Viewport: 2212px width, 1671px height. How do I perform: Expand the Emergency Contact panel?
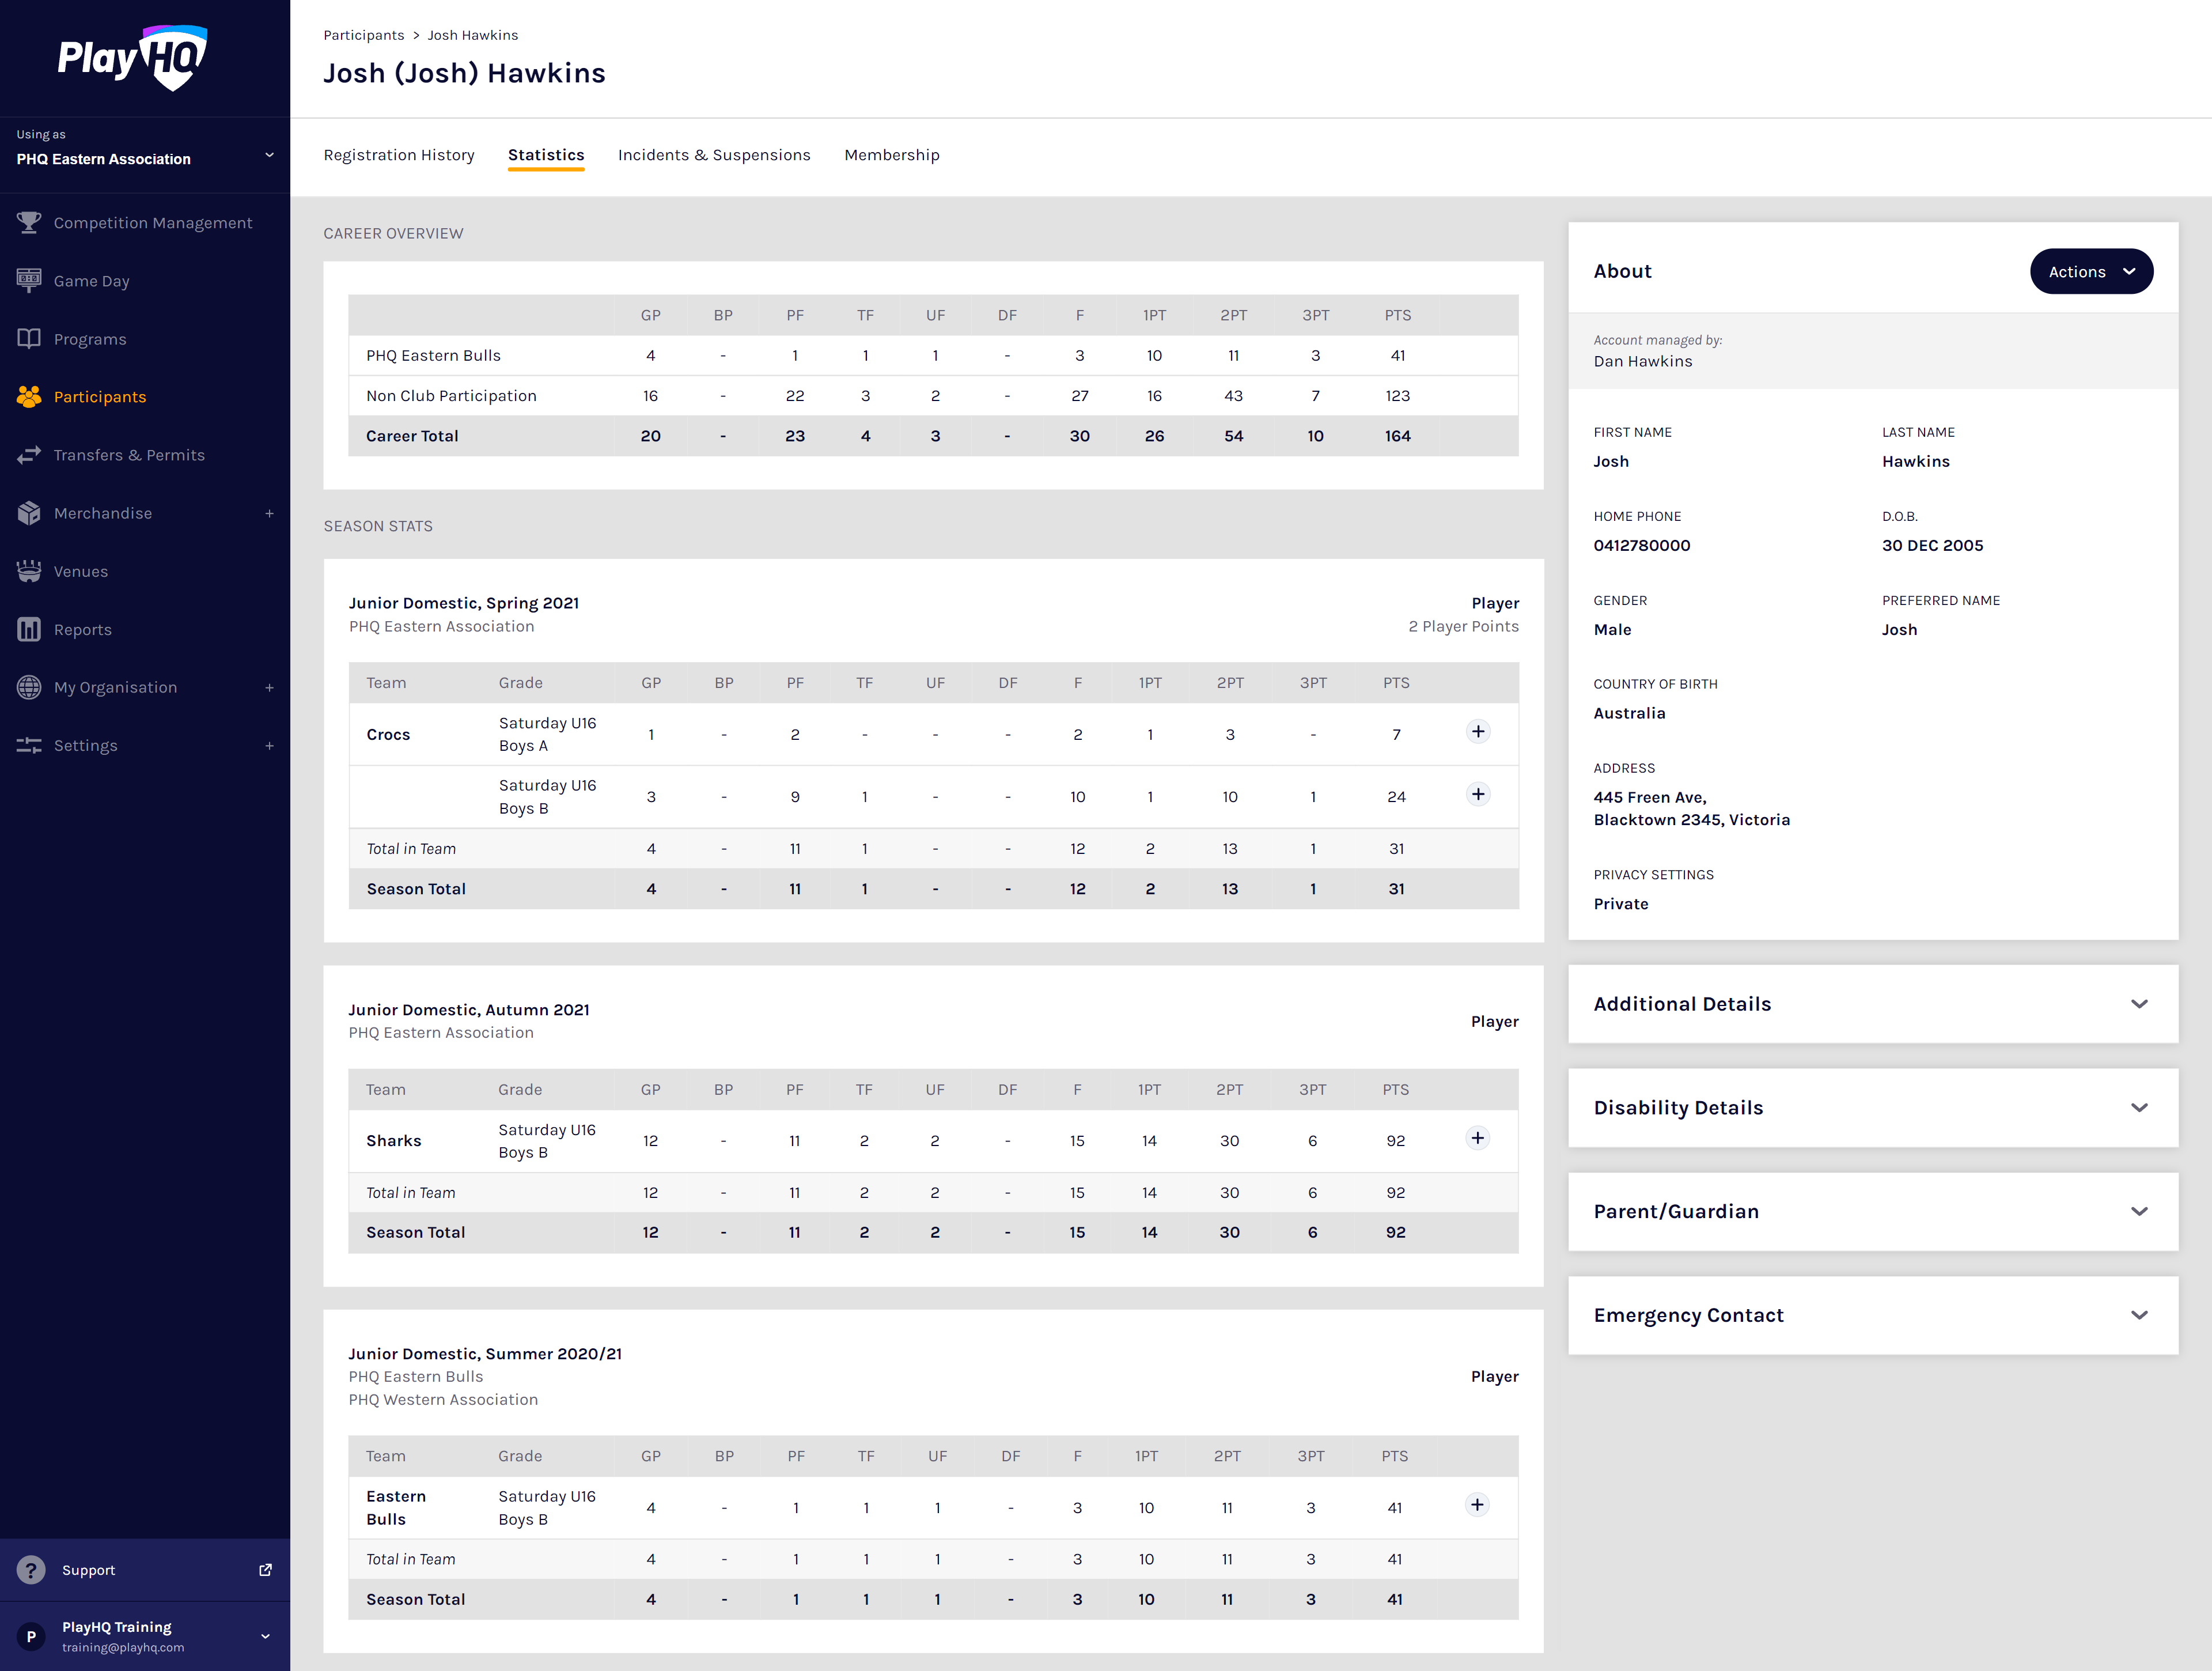pyautogui.click(x=2139, y=1315)
